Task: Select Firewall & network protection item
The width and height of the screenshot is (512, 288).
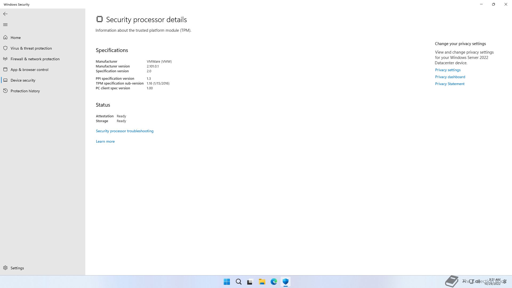Action: point(35,59)
